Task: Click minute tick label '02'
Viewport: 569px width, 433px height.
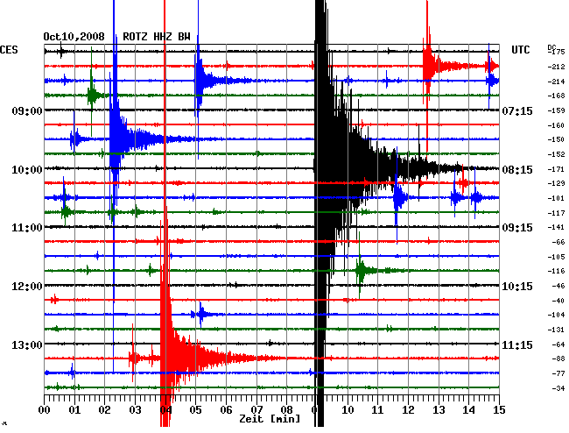Action: pos(104,410)
